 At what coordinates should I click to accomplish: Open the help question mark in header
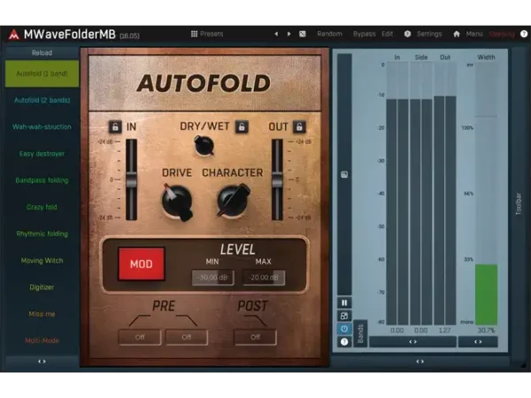[524, 34]
